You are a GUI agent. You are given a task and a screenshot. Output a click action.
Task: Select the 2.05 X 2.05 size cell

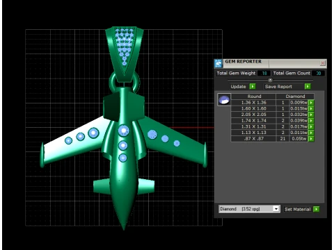coord(254,115)
